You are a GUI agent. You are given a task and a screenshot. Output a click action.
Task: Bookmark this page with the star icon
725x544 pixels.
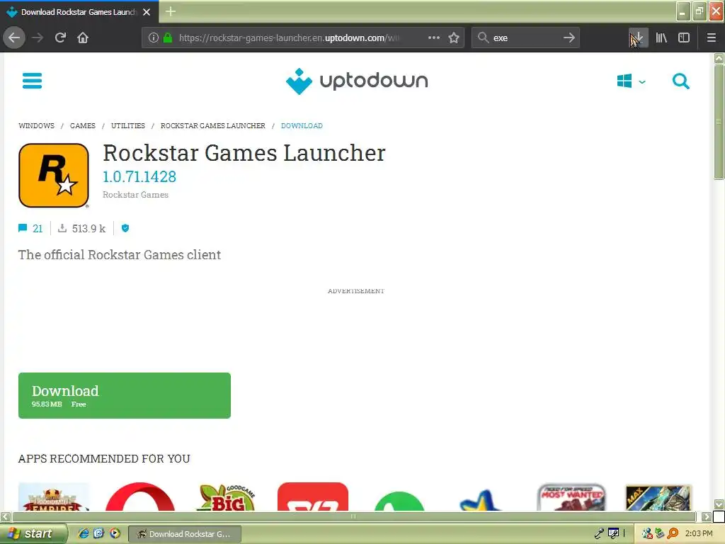454,38
